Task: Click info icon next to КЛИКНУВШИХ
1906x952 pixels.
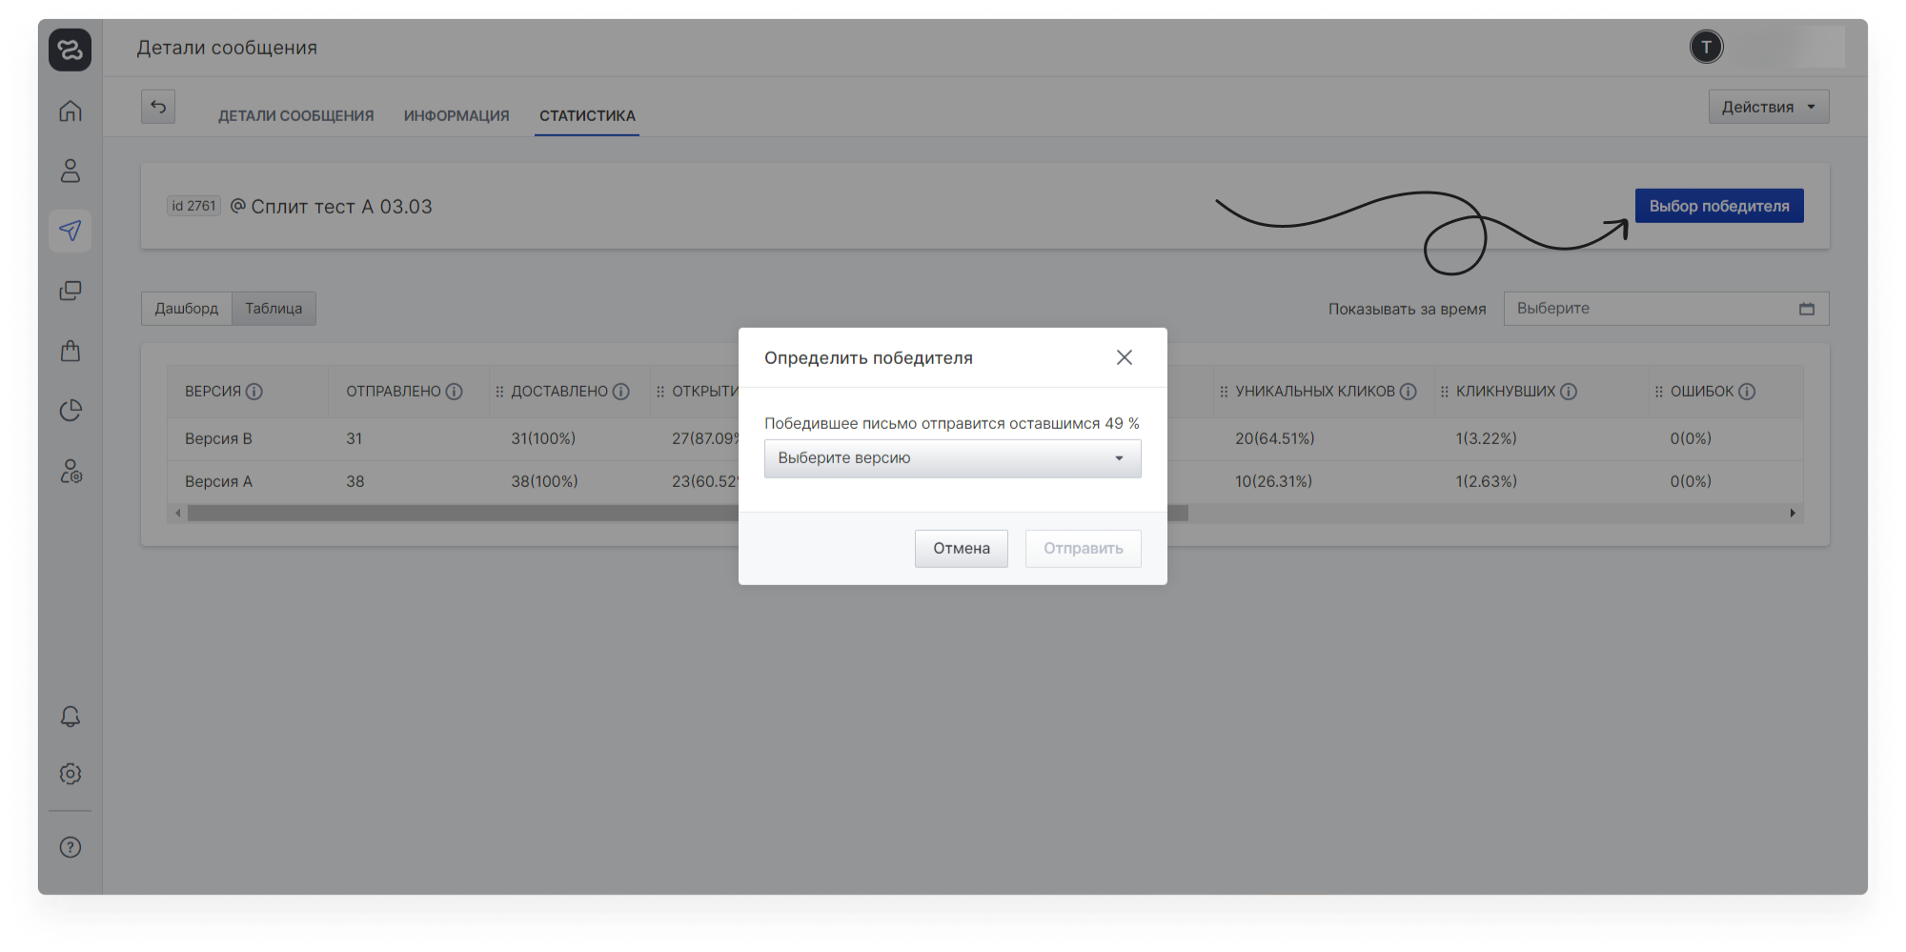Action: click(x=1569, y=392)
